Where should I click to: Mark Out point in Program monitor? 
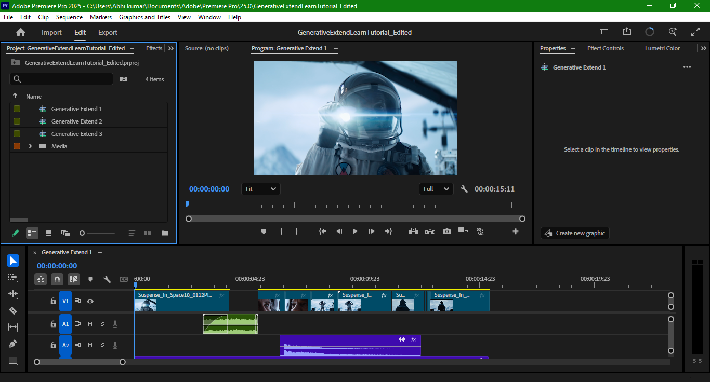pos(296,231)
